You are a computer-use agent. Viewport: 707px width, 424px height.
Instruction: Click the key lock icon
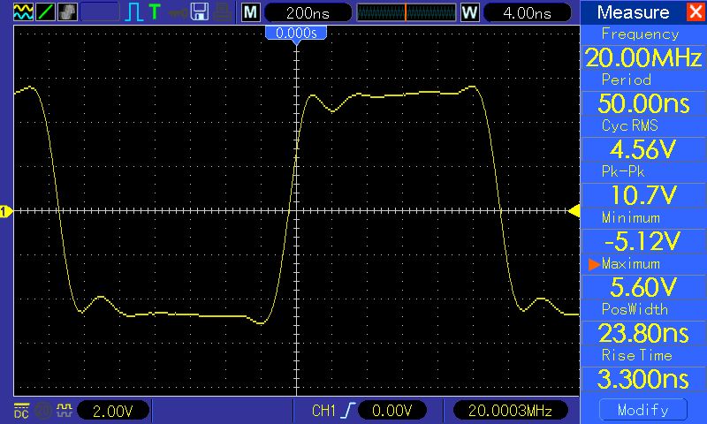[179, 13]
